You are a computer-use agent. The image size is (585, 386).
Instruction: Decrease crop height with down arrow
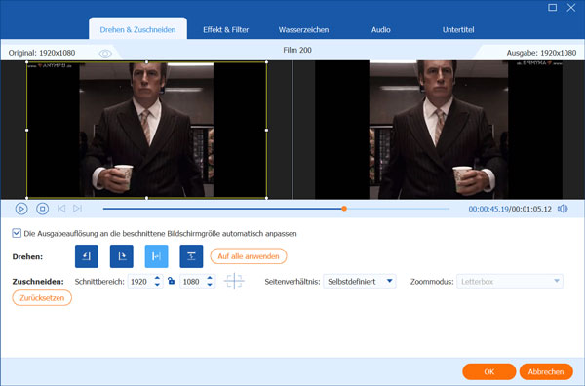pyautogui.click(x=210, y=285)
